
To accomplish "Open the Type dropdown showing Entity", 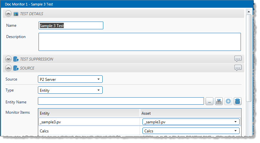I will (70, 90).
